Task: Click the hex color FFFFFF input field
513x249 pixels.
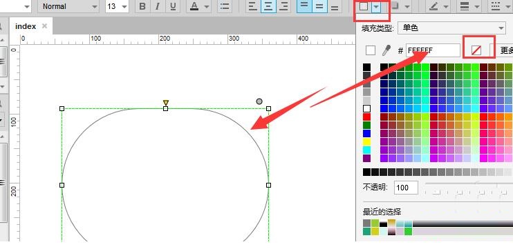Action: (433, 50)
